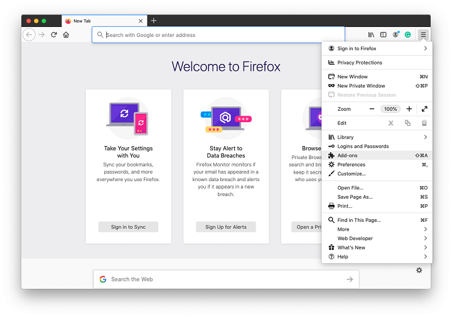Open the Library toolbar icon
The image size is (452, 317).
(x=371, y=35)
